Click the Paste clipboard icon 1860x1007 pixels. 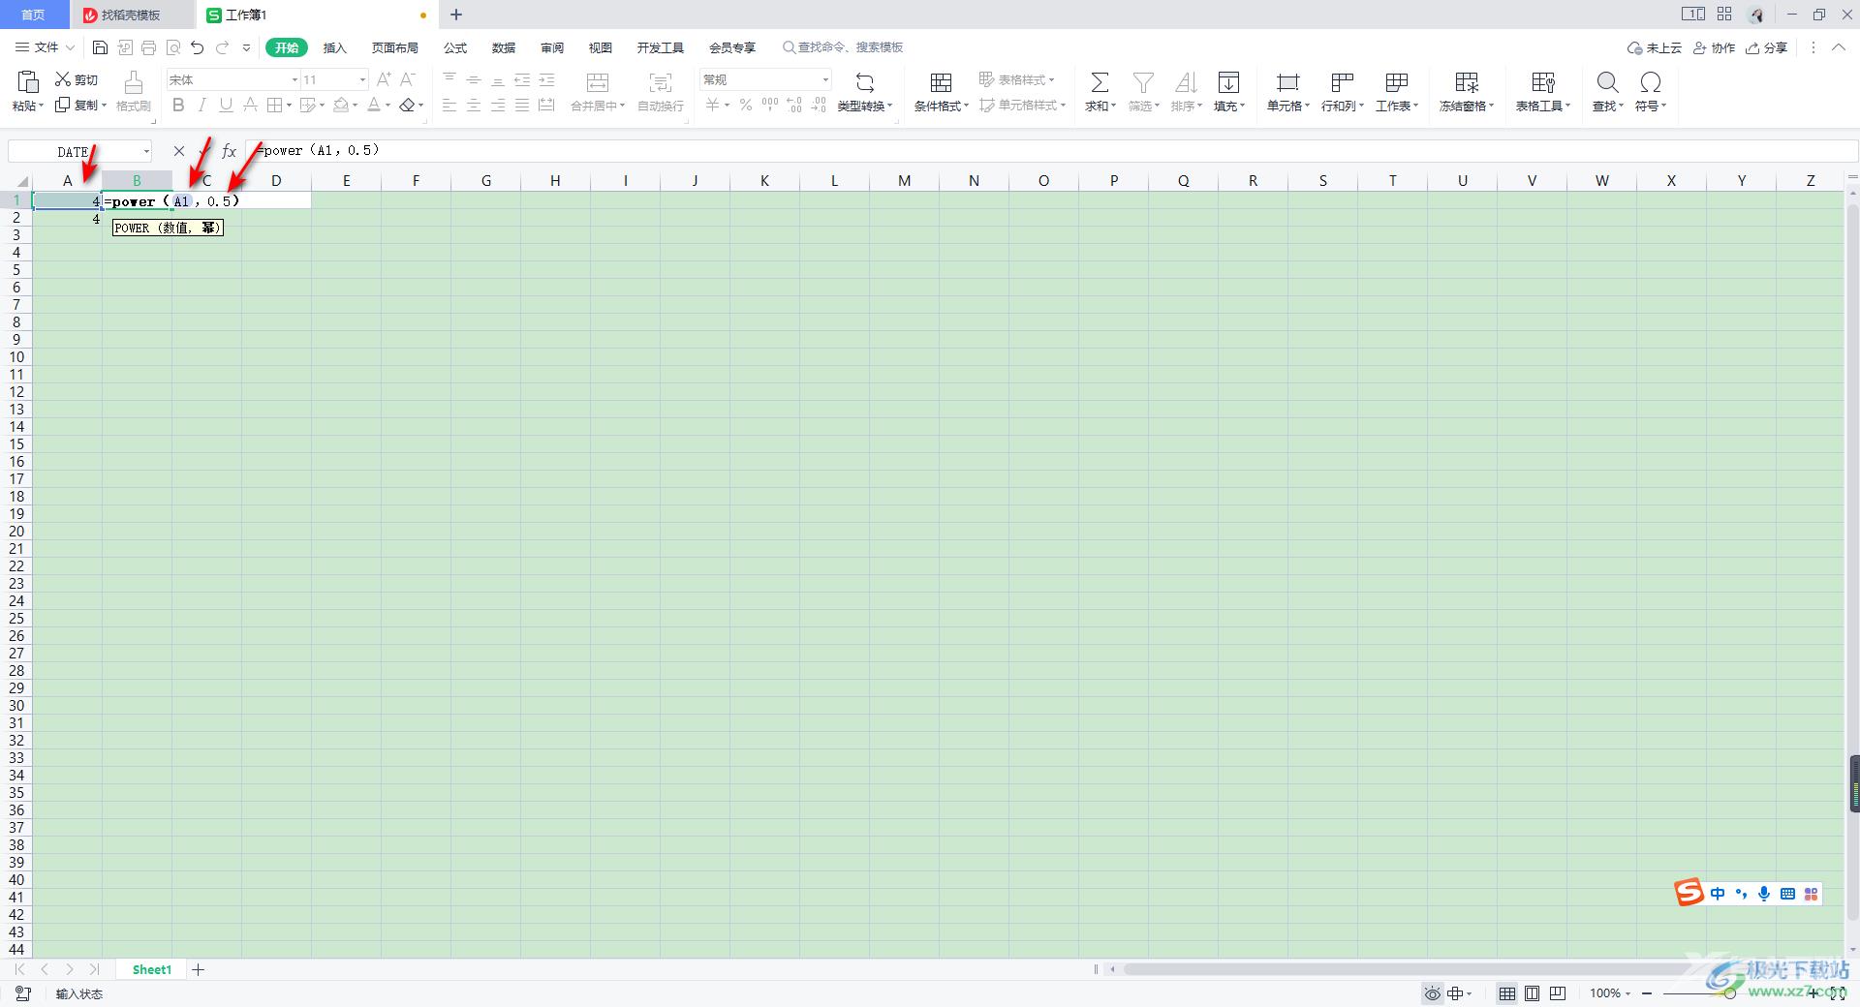click(28, 81)
